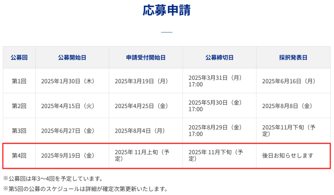Select the 2025年6月16日(月) announcement cell
The height and width of the screenshot is (195, 334).
289,81
